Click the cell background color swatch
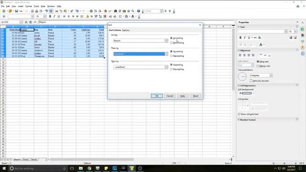 247,93
